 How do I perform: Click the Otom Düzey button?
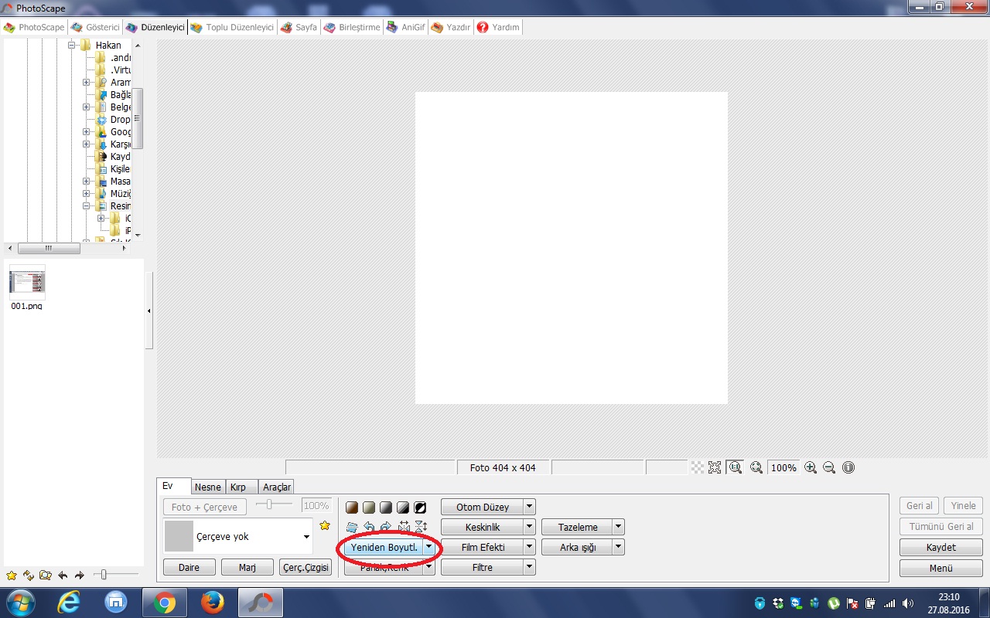[x=483, y=508]
